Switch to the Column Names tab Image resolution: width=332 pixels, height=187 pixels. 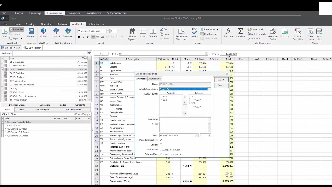click(x=155, y=79)
